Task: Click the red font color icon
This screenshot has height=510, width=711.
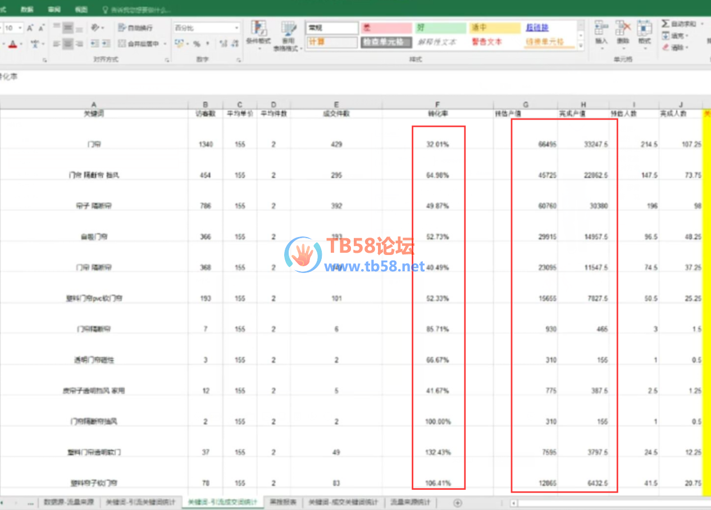Action: click(13, 44)
